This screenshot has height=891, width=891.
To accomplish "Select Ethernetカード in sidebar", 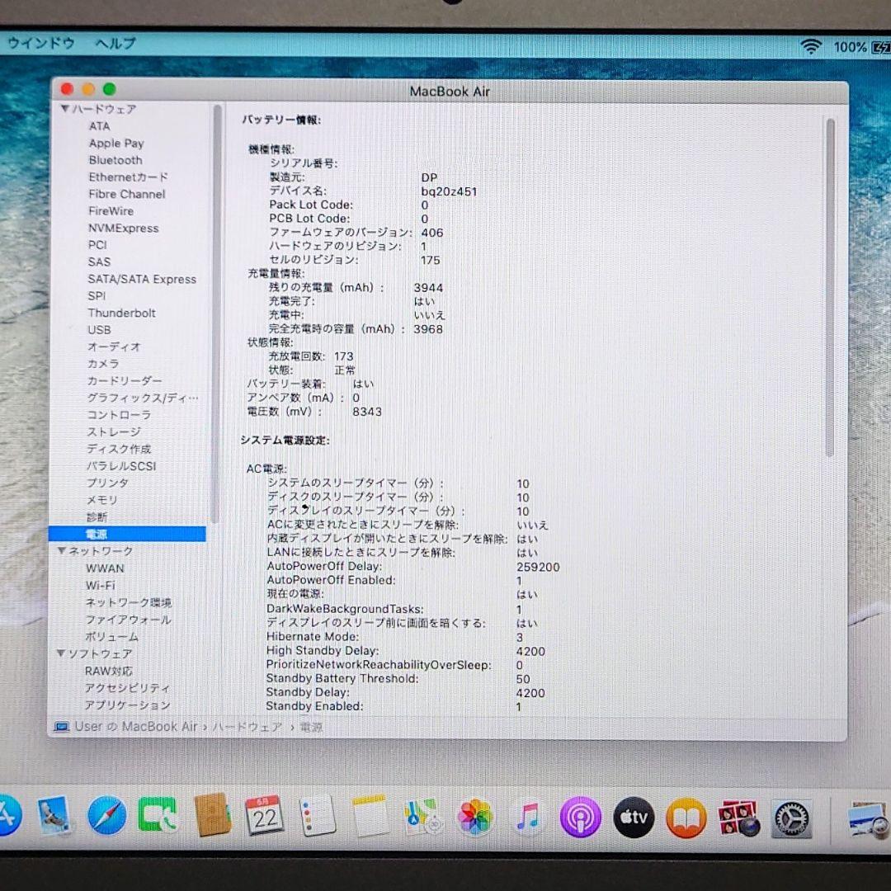I will coord(128,177).
